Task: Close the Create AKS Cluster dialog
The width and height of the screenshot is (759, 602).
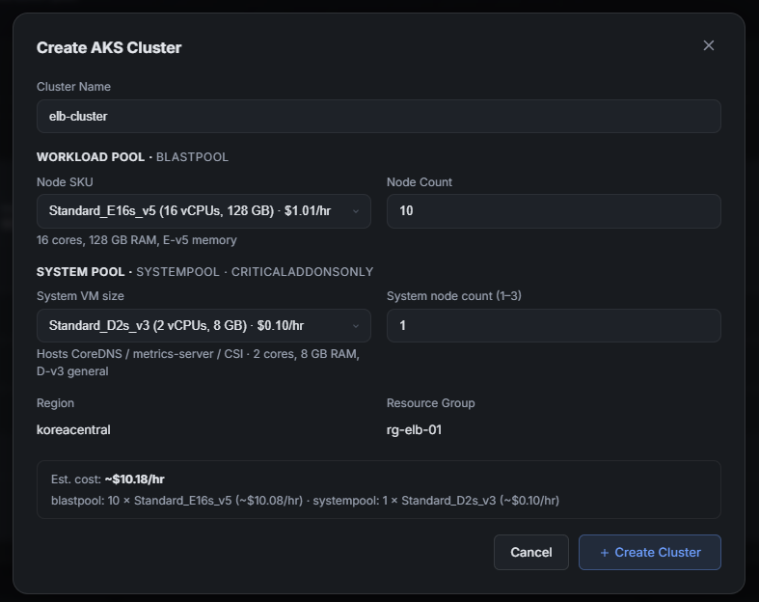Action: click(708, 45)
